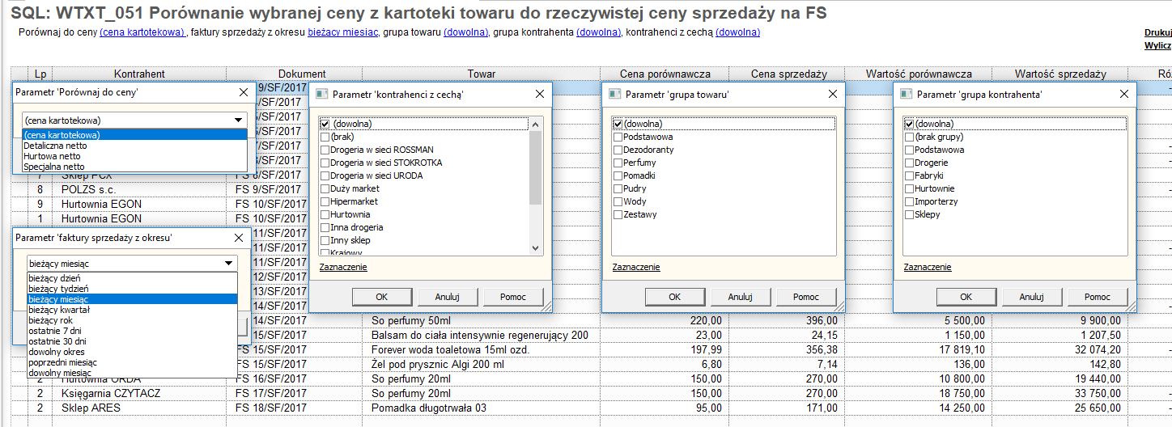Viewport: 1172px width, 427px height.
Task: Check 'Importerzy' in grupa kontrahenta
Action: click(x=910, y=201)
